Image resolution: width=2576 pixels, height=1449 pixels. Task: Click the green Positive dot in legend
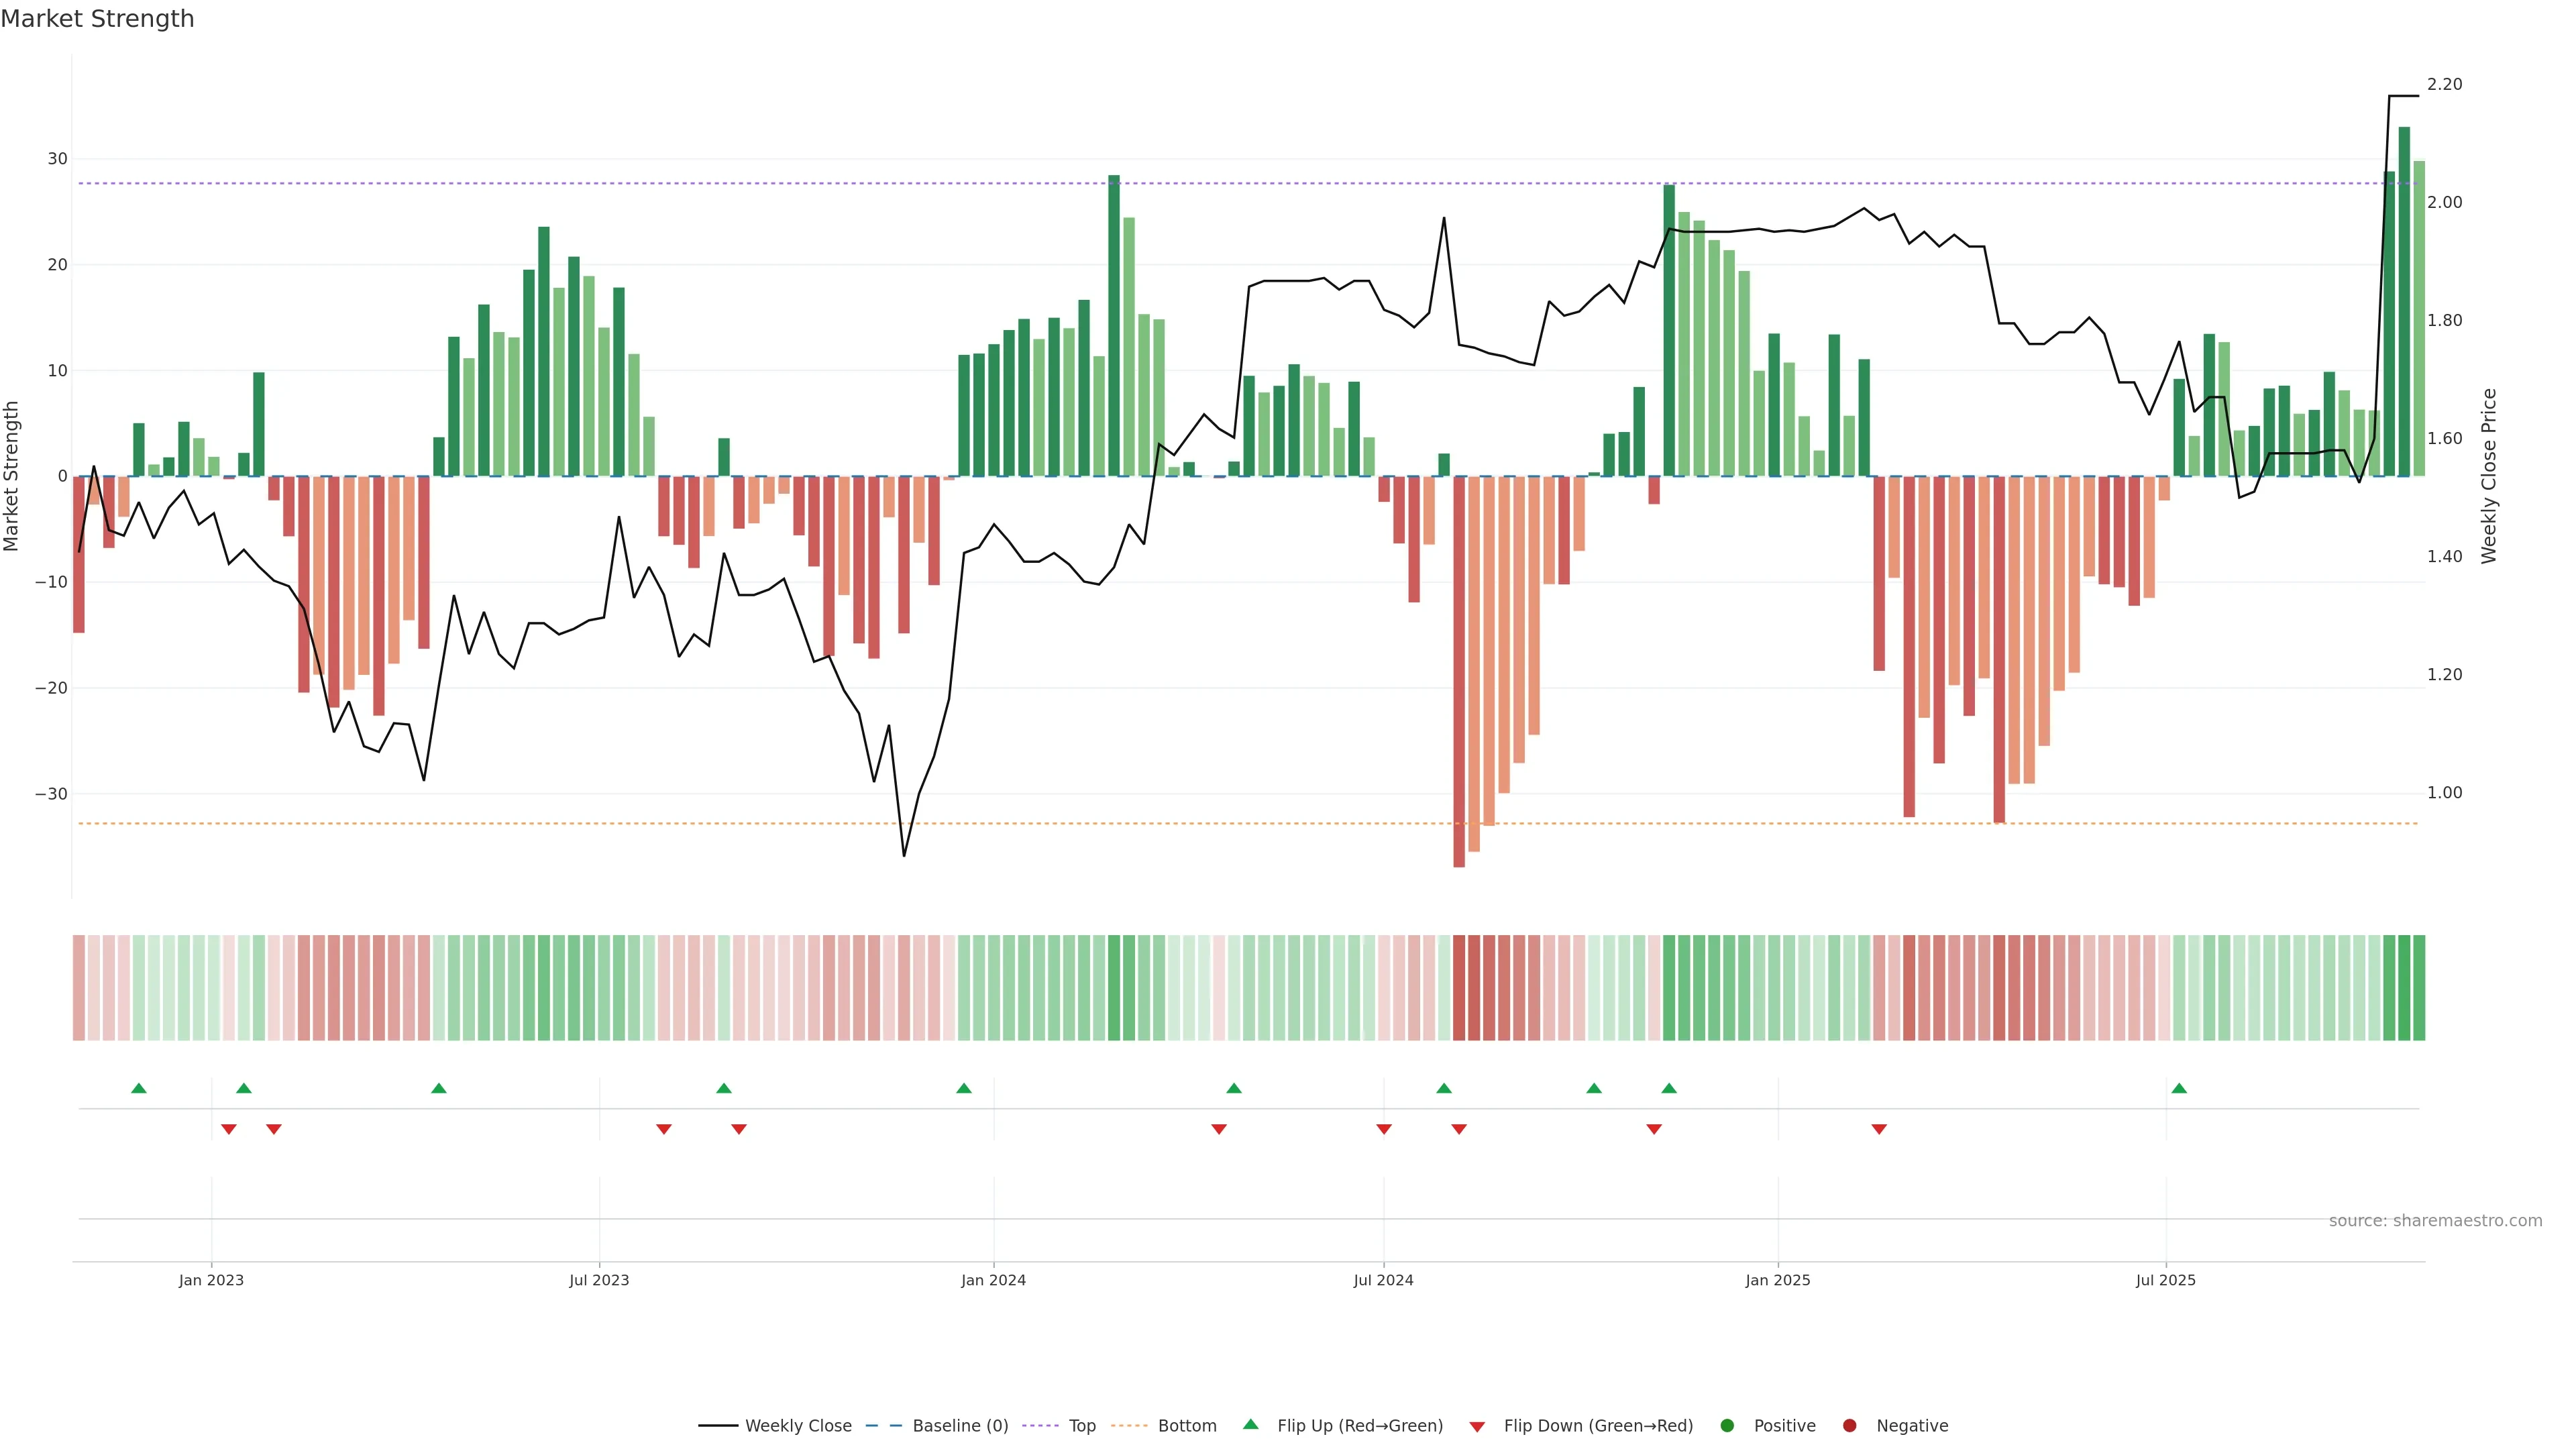click(x=1727, y=1426)
